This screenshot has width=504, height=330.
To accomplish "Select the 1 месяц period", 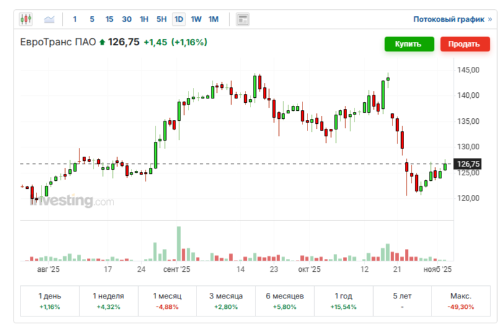I will tap(167, 301).
